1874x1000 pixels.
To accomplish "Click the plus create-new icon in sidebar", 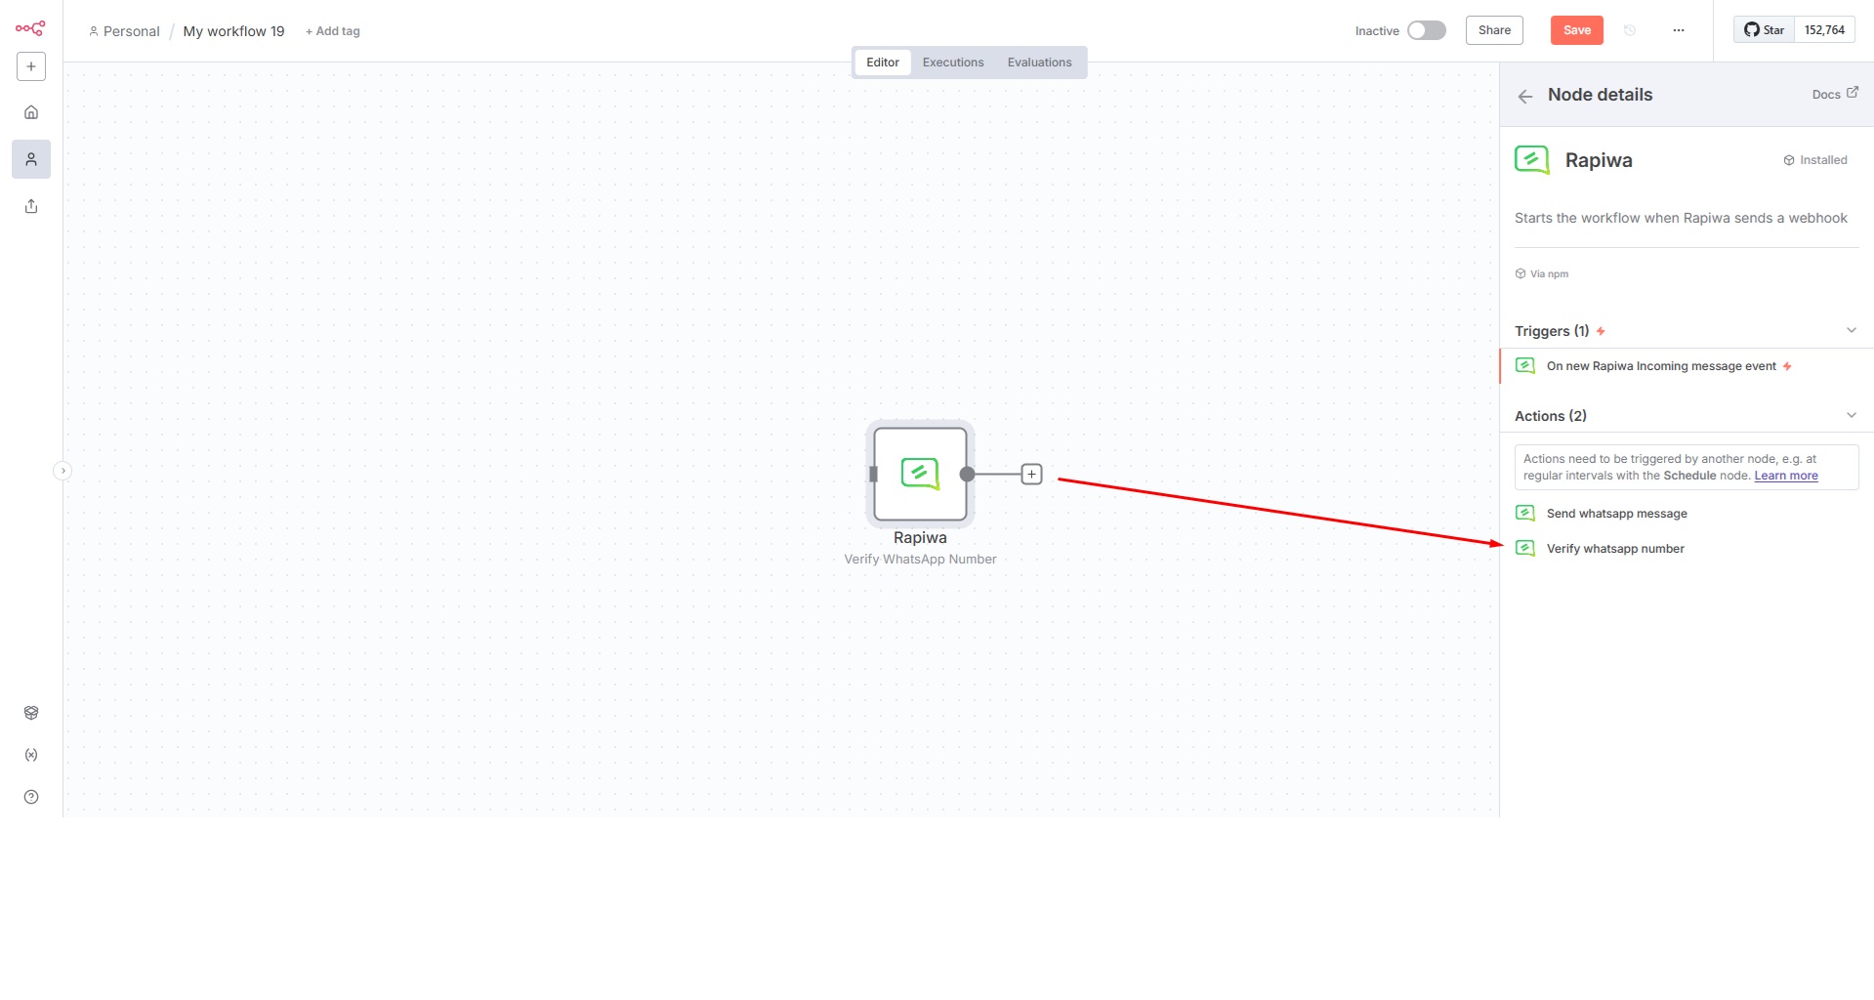I will pyautogui.click(x=31, y=66).
